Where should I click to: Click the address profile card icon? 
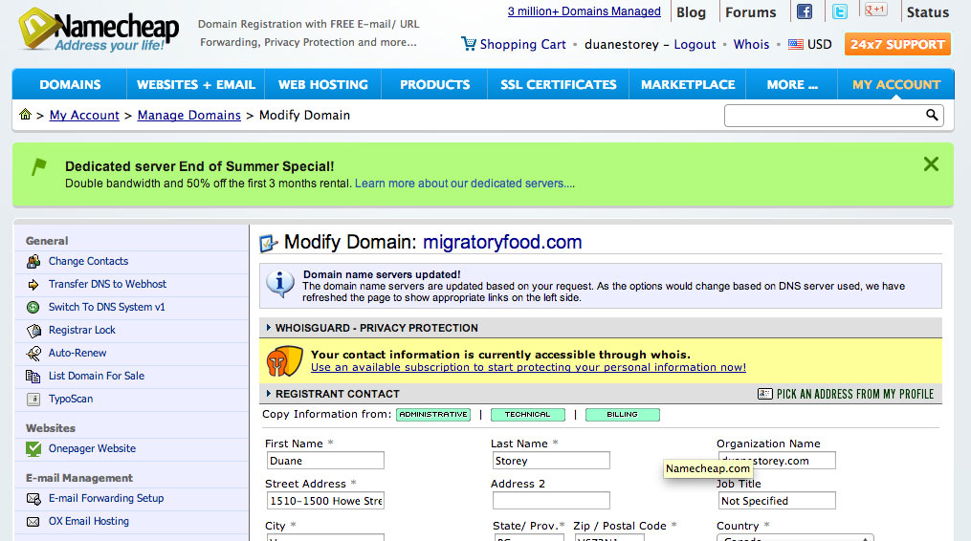tap(764, 394)
